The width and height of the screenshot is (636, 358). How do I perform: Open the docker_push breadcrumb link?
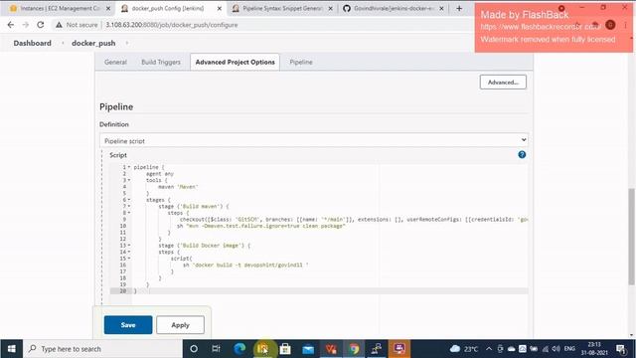(93, 43)
